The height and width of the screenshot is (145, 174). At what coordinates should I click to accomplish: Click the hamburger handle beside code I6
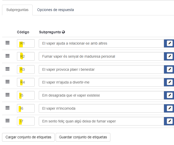pos(7,108)
